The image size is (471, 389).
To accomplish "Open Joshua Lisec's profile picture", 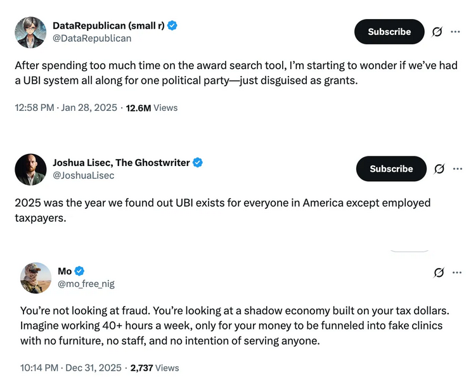I will 30,169.
